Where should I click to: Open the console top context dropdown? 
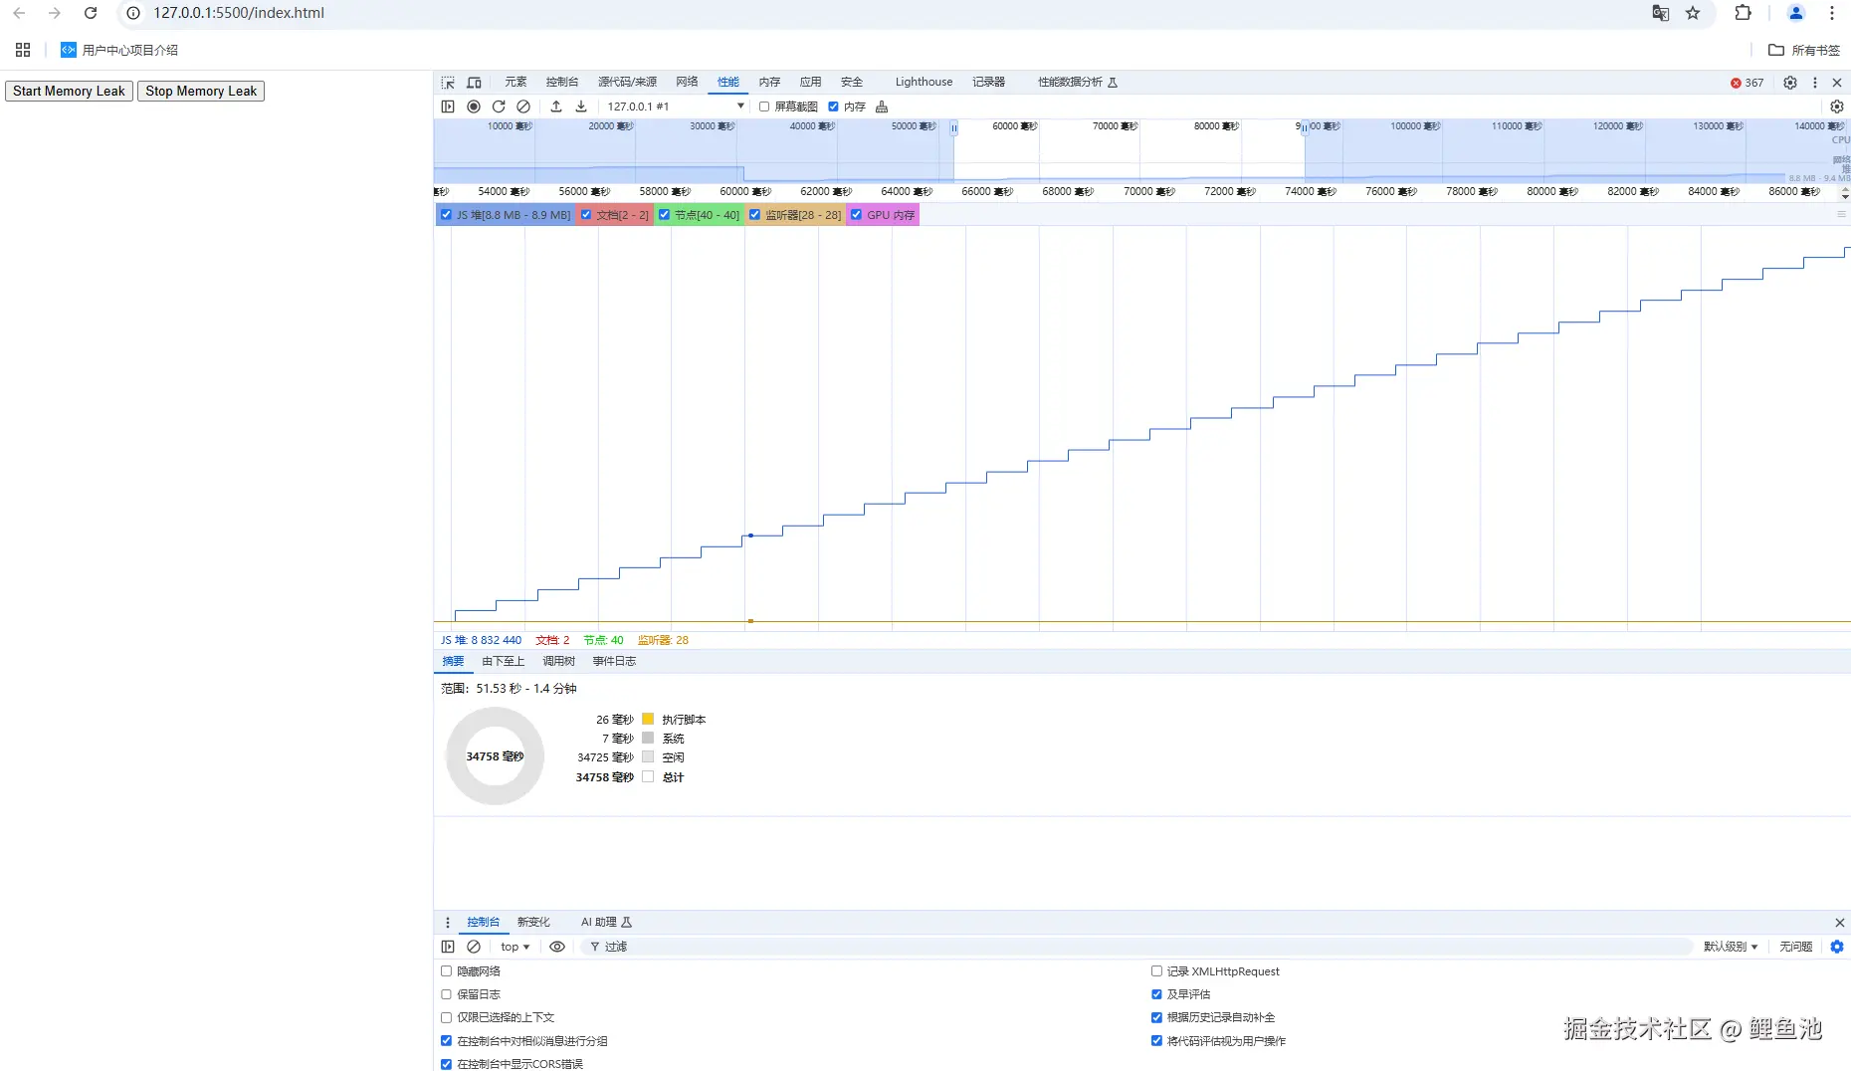pos(514,947)
